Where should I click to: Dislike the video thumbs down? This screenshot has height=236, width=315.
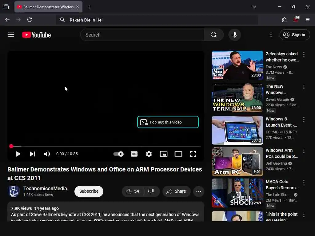pos(151,191)
